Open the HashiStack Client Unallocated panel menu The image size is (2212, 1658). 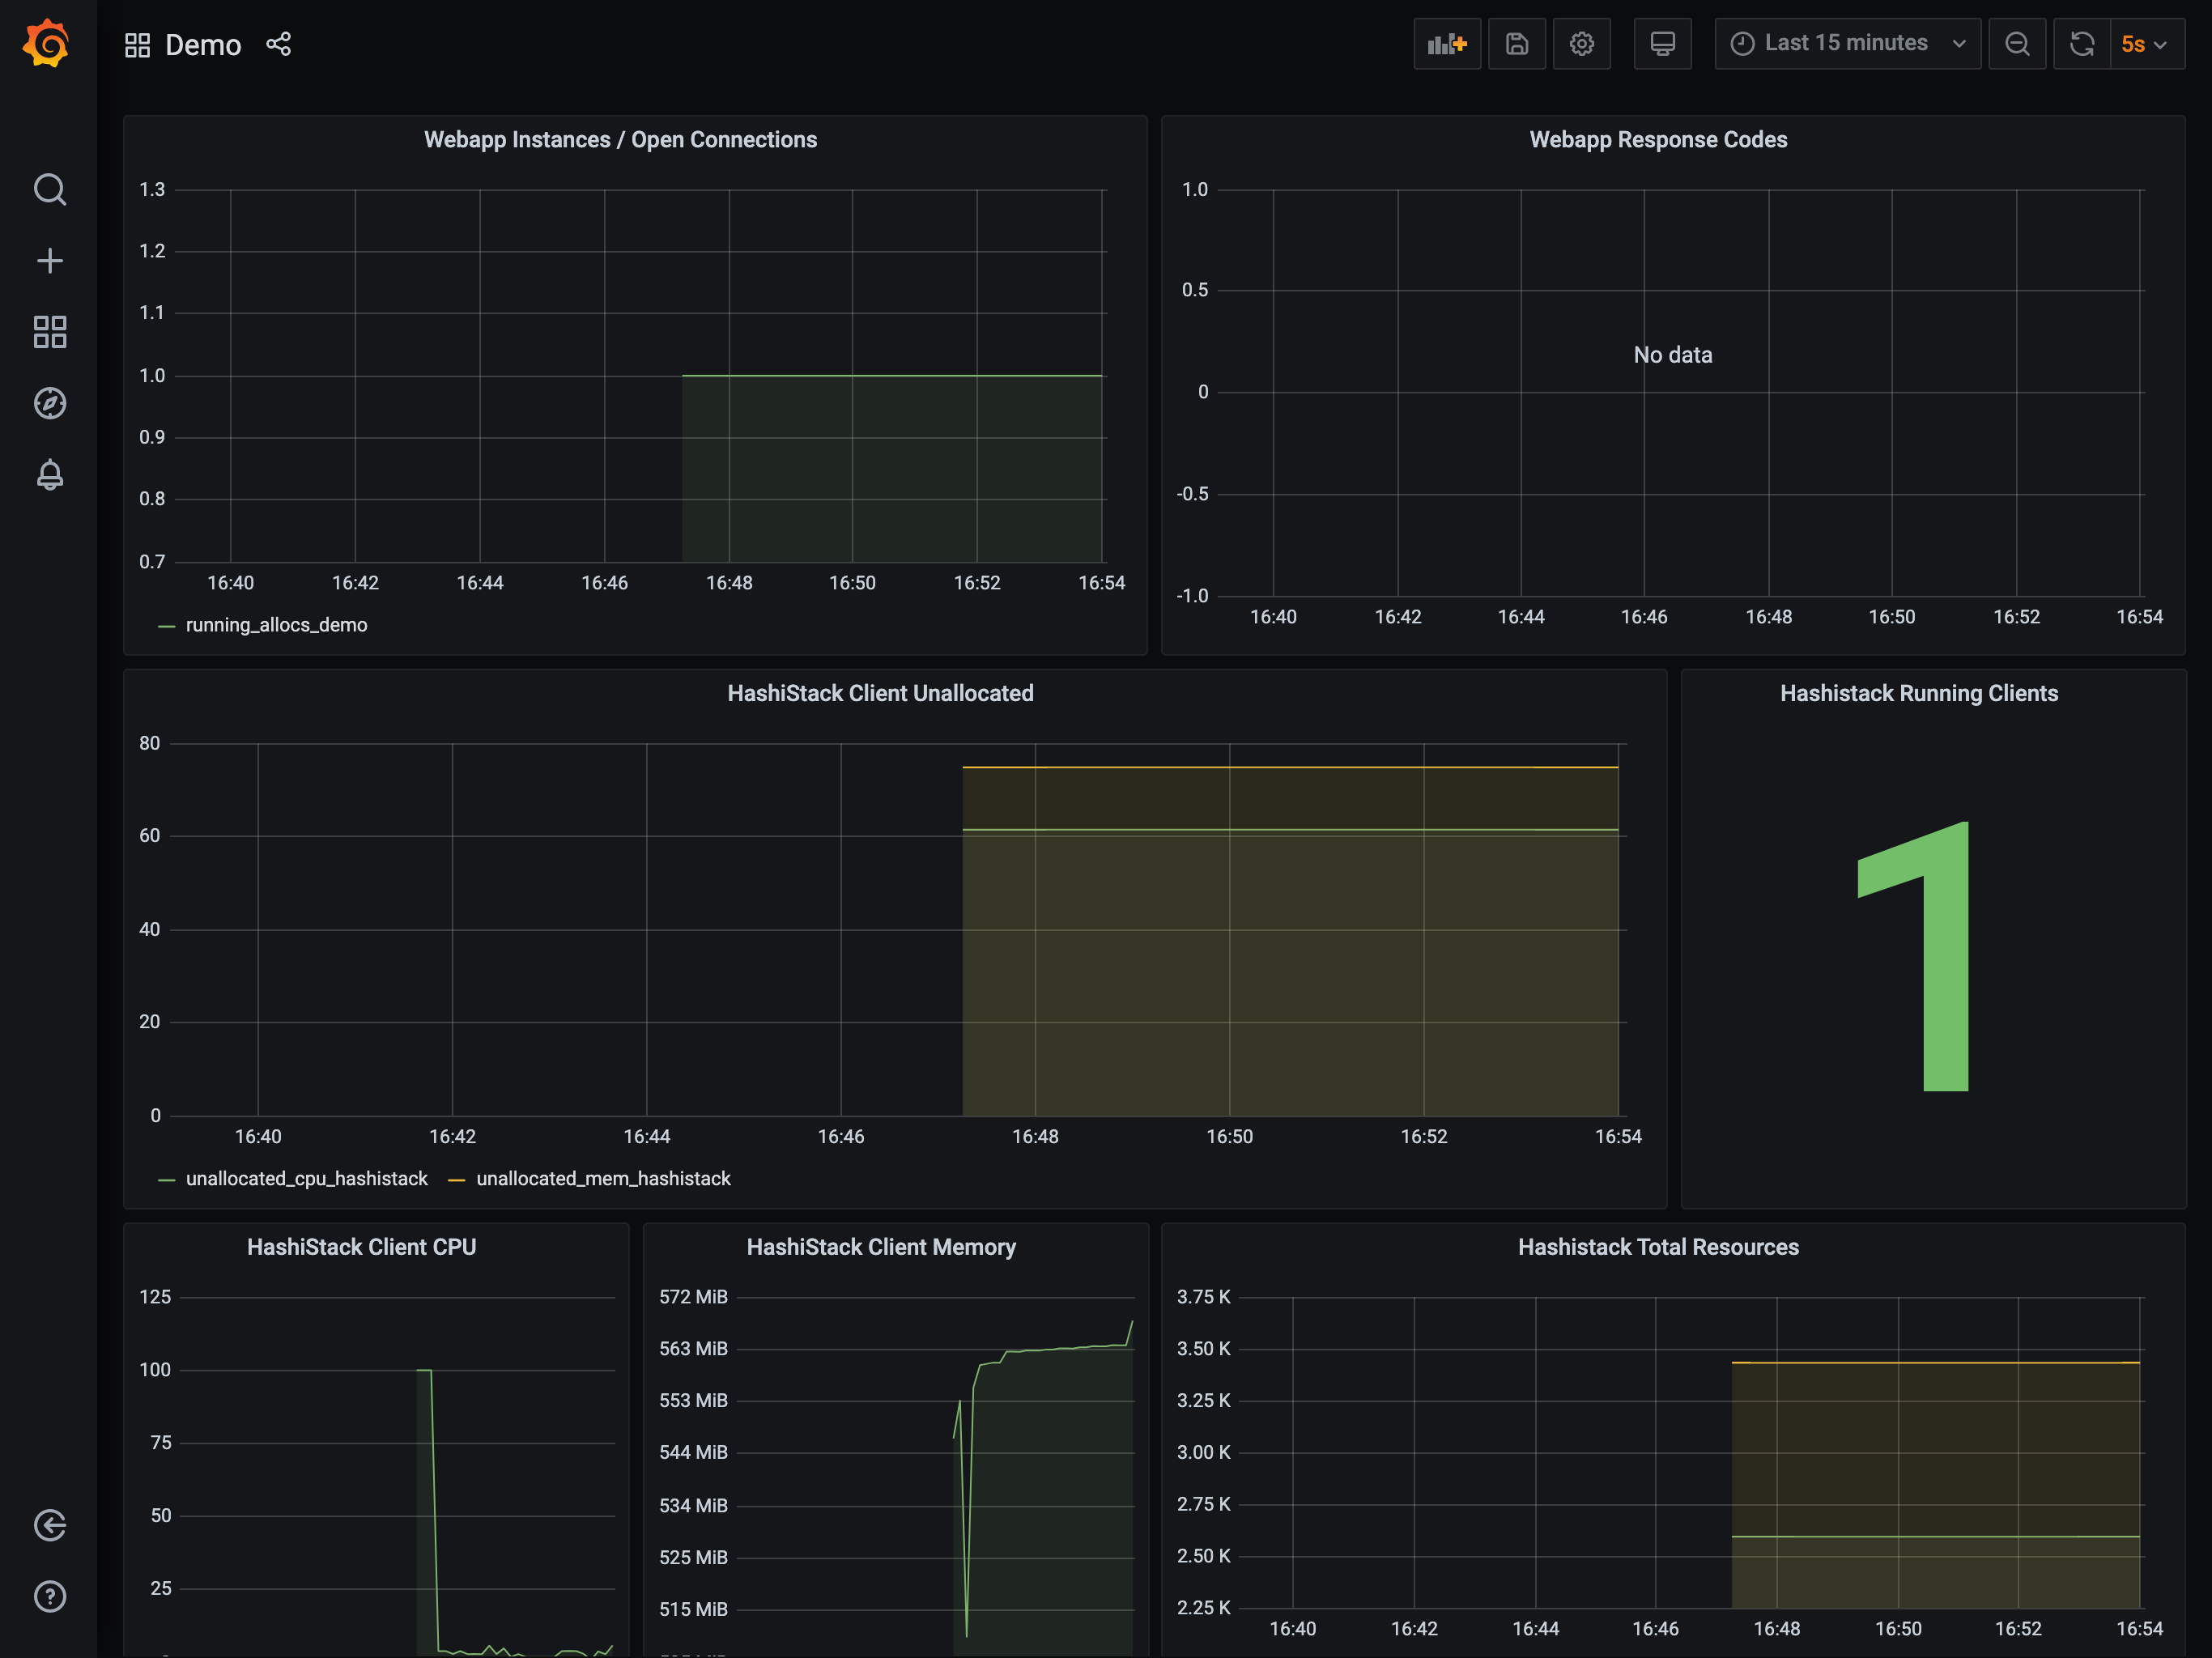click(x=880, y=694)
